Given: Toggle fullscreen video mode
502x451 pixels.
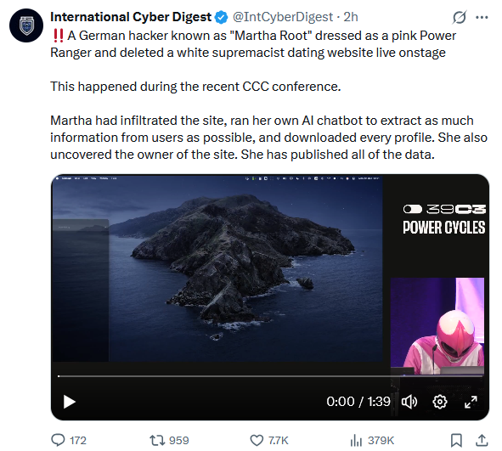Looking at the screenshot, I should 471,402.
